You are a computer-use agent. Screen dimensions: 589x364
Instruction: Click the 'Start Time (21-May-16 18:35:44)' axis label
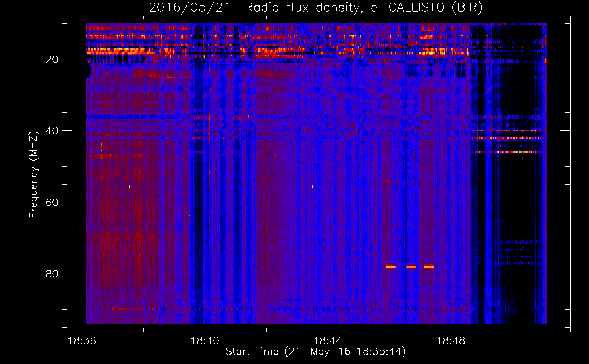coord(316,352)
